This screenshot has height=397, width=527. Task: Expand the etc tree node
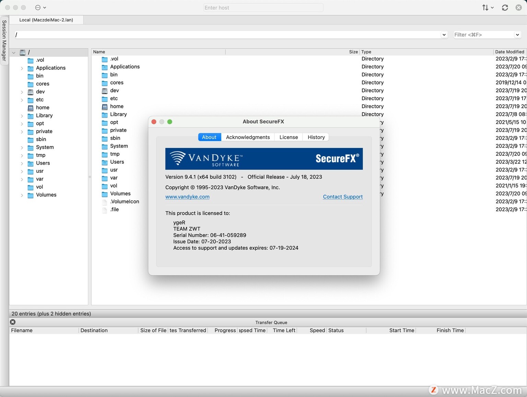22,100
